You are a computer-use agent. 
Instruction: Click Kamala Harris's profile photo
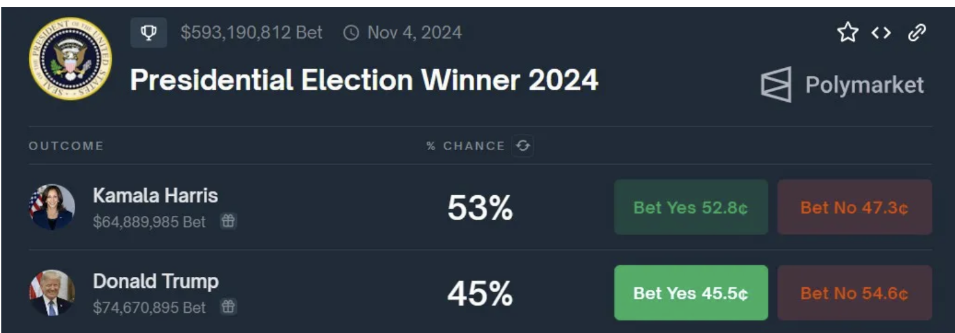(52, 207)
